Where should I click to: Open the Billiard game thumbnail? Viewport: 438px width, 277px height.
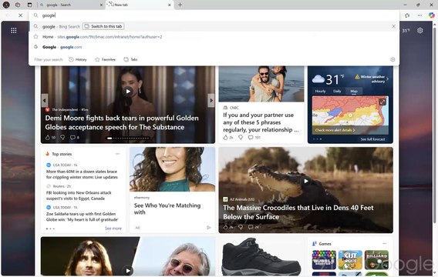coord(376,259)
